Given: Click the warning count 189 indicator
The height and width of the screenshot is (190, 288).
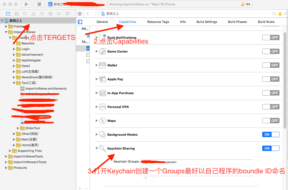Looking at the screenshot, I should pos(246,4).
